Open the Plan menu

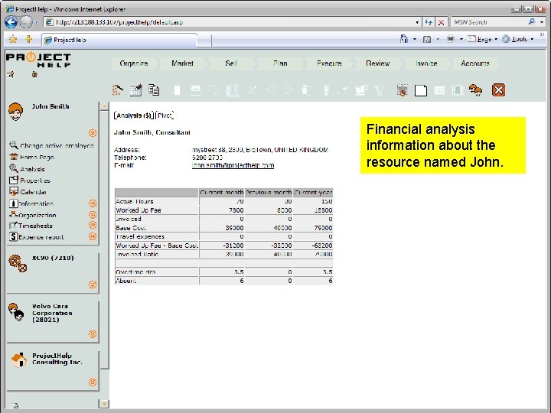pyautogui.click(x=280, y=63)
